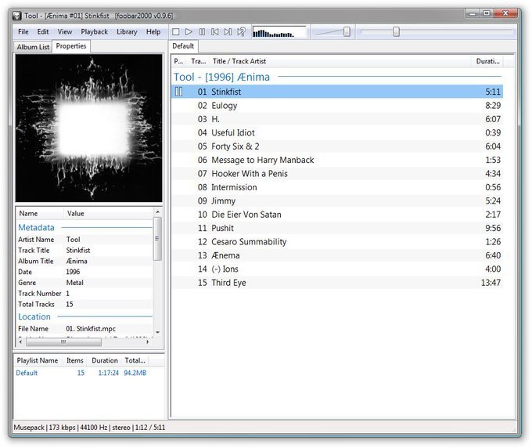Open the File menu
This screenshot has width=532, height=448.
click(23, 32)
